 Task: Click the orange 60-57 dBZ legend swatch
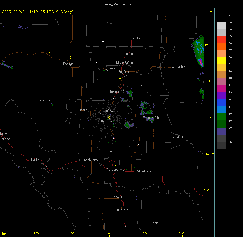222,46
